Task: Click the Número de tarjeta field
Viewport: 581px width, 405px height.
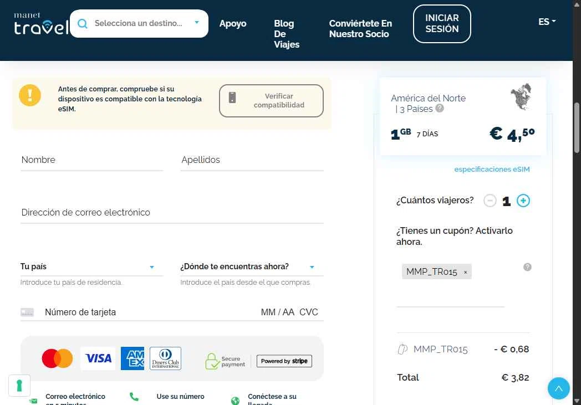Action: [x=148, y=312]
